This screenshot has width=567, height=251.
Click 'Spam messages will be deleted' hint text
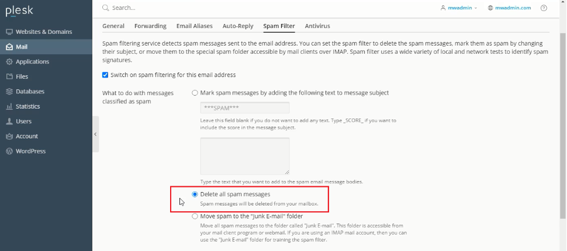pos(260,204)
